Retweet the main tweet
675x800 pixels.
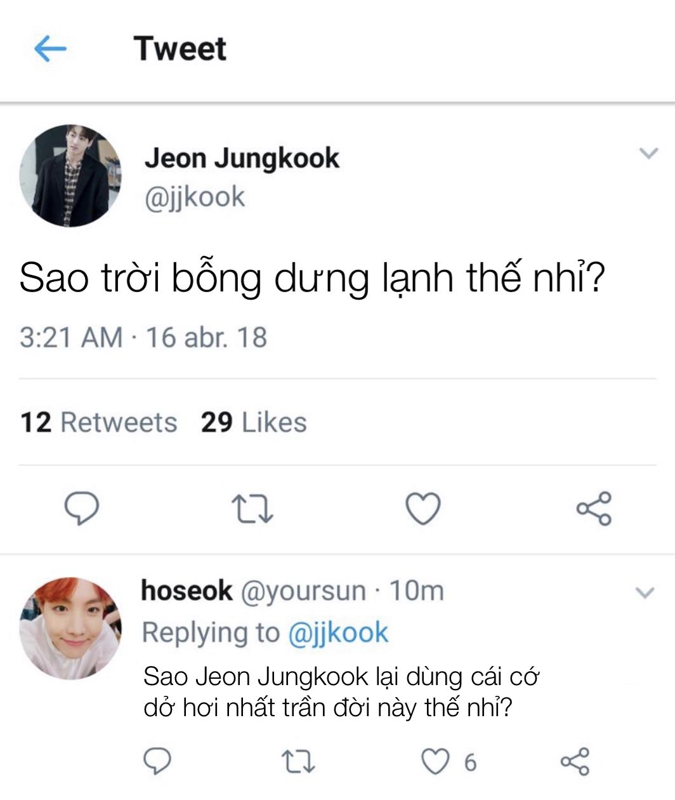(x=252, y=509)
